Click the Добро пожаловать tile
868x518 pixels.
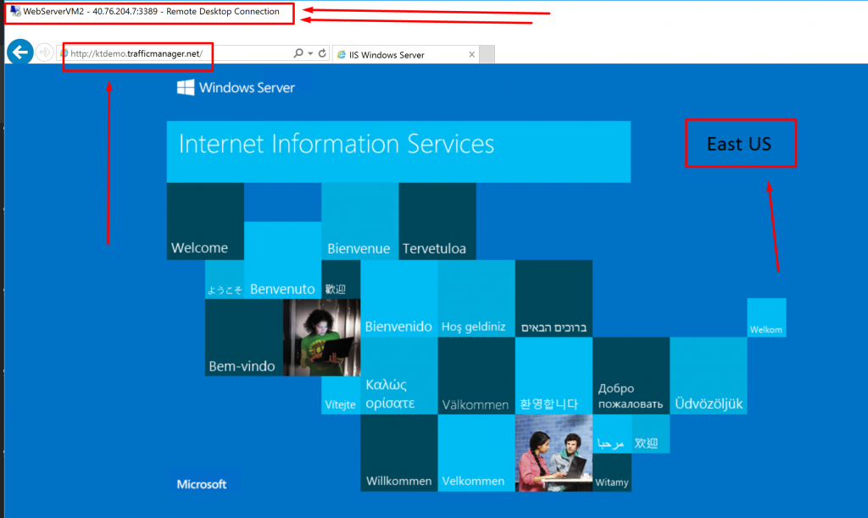631,376
